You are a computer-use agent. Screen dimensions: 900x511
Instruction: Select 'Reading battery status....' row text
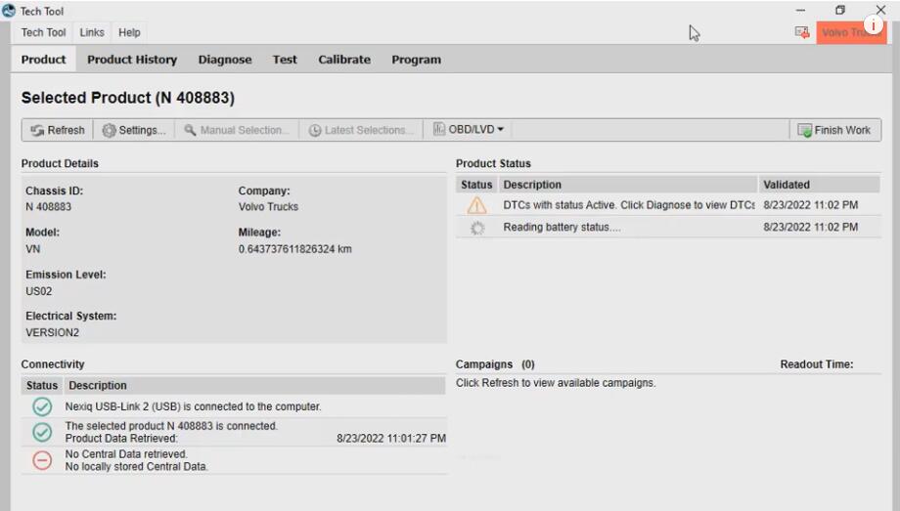562,227
